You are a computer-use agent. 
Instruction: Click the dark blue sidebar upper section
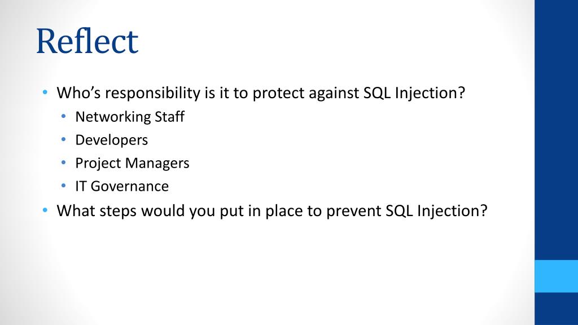[x=556, y=130]
